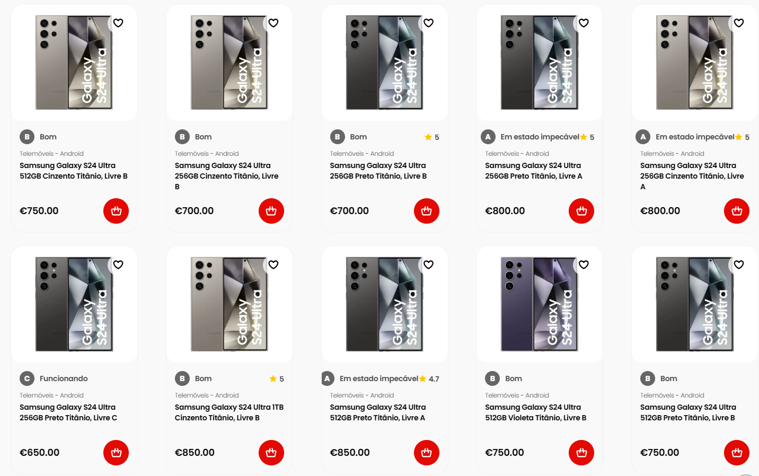Add the 1TB Cinzento Titânio phone to cart

click(271, 453)
